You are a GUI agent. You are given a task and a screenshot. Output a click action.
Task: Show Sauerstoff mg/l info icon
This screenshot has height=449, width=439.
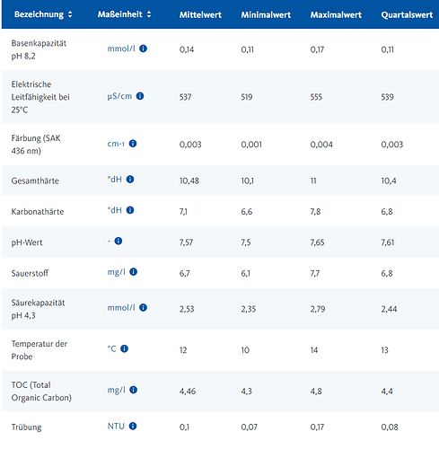click(133, 272)
